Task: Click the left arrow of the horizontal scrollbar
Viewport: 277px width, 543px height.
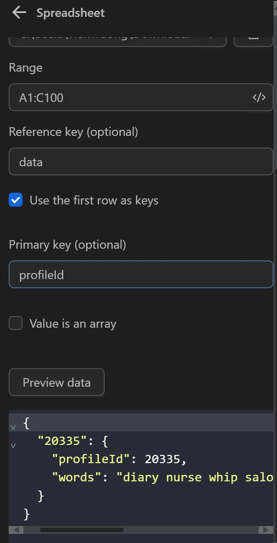Action: (x=16, y=530)
